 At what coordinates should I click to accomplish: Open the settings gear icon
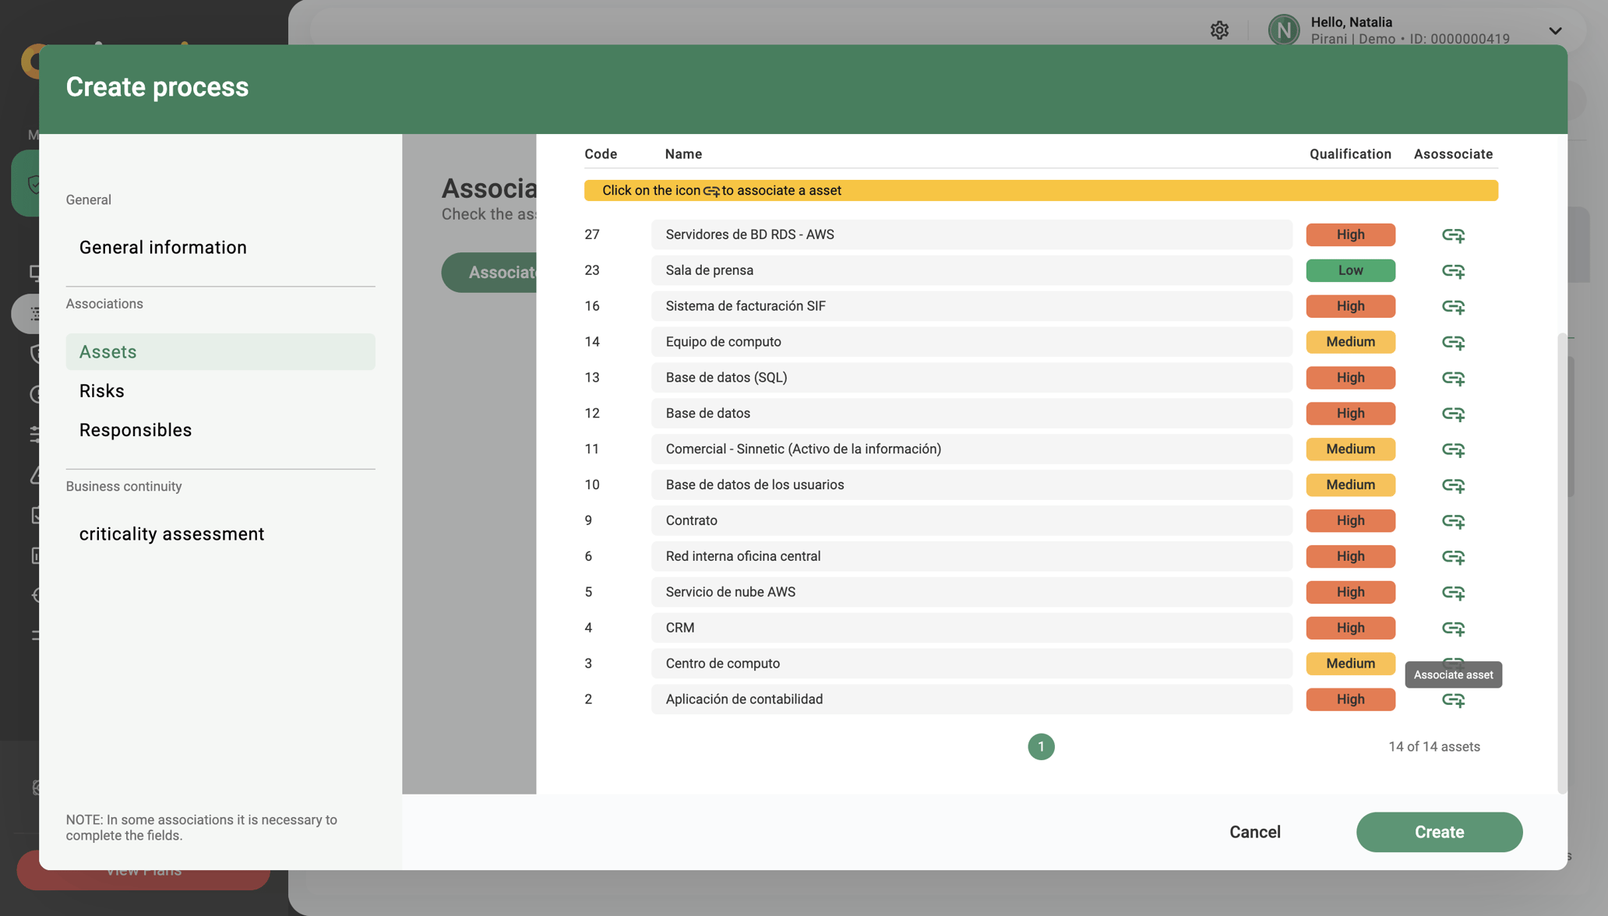tap(1219, 30)
